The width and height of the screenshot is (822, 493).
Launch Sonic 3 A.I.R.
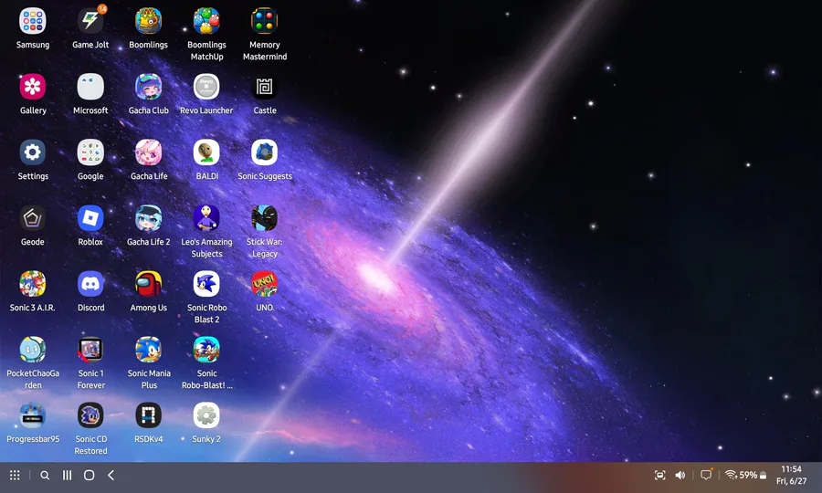(x=33, y=284)
